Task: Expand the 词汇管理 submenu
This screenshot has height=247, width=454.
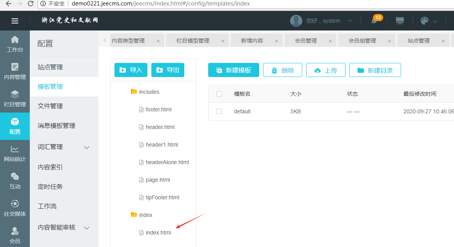Action: click(x=87, y=147)
